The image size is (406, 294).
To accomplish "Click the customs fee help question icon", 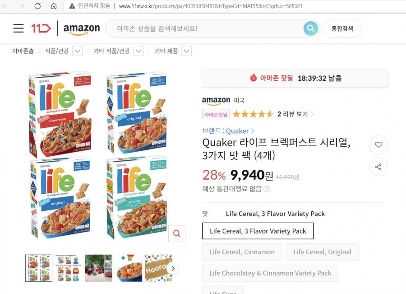I will 267,189.
